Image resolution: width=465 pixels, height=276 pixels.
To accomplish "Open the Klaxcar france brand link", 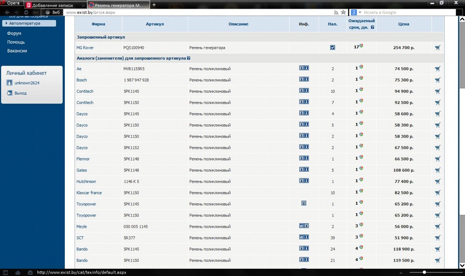I will pyautogui.click(x=89, y=192).
